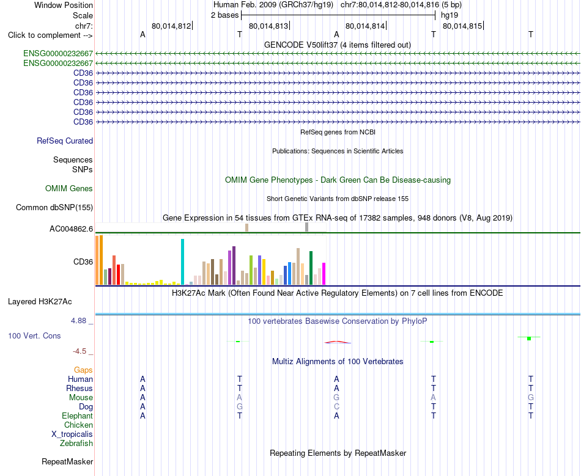Click the red-blue PhyloP conservation marker

tap(336, 342)
